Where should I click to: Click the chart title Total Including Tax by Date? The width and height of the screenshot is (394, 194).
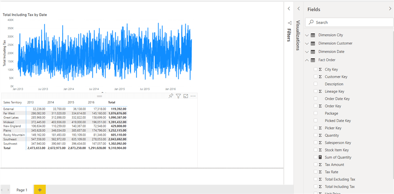pyautogui.click(x=25, y=15)
